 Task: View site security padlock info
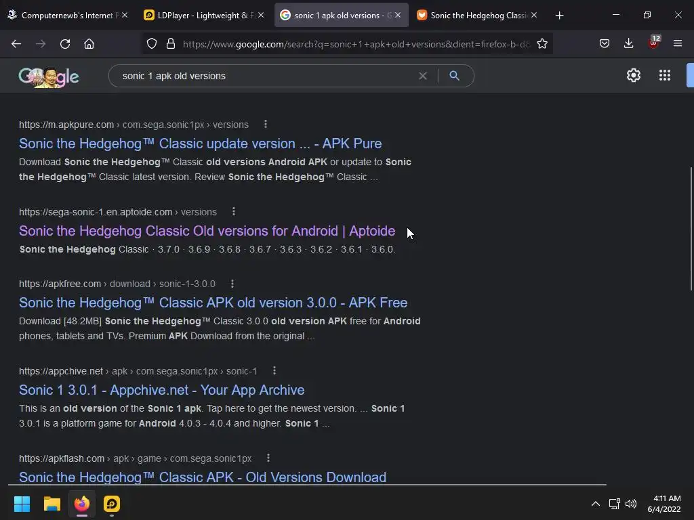(x=170, y=44)
